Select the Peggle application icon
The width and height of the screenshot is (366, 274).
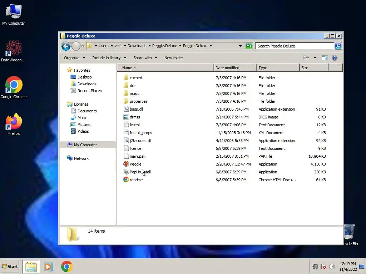(x=126, y=164)
